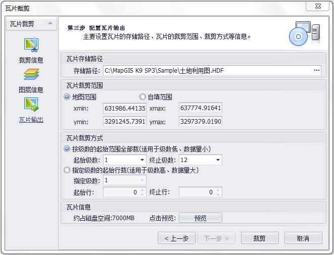The height and width of the screenshot is (255, 334).
Task: Open the disabled 指定级数 dropdown
Action: point(142,180)
